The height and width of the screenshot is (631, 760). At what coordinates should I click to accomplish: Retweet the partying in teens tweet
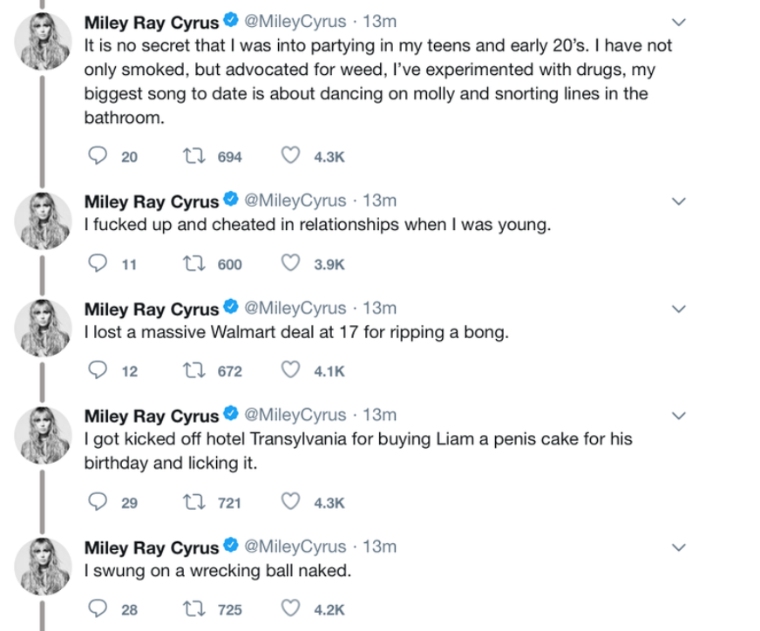pos(191,156)
